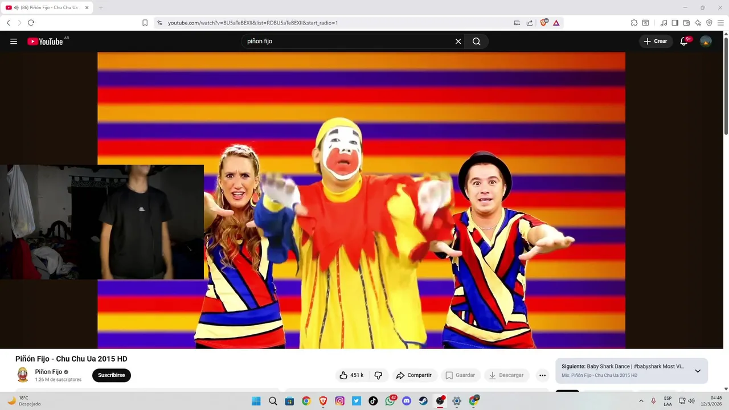Open Brave Rewards triangle icon
Screen dimensions: 729x410
[x=556, y=23]
